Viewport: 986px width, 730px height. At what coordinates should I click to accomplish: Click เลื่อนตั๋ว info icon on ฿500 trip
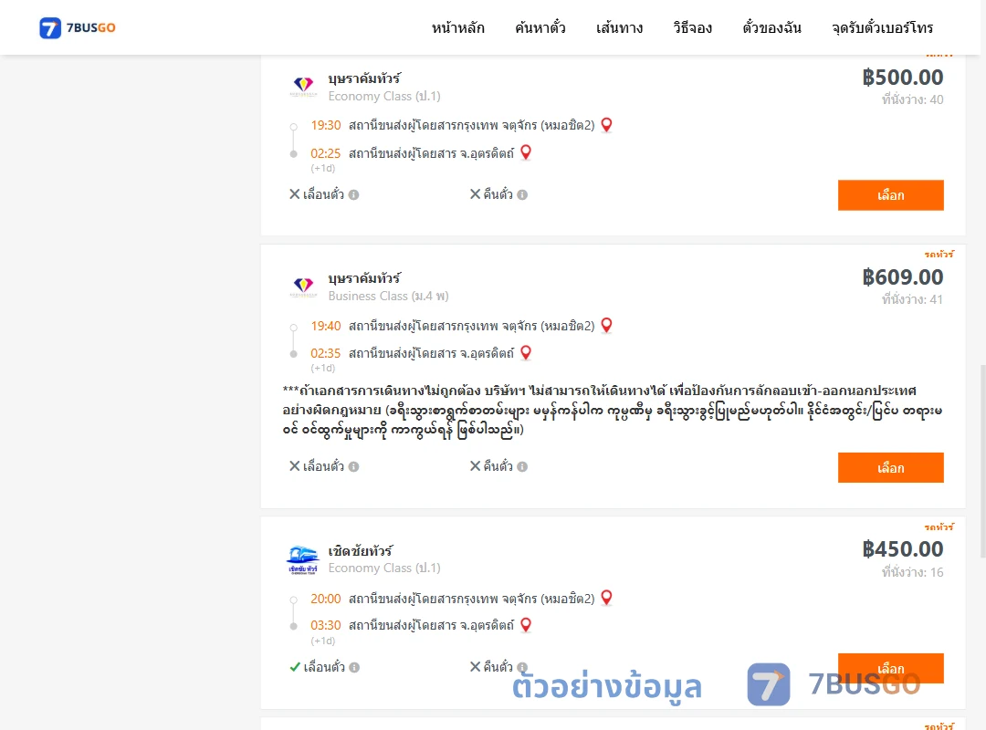tap(354, 195)
